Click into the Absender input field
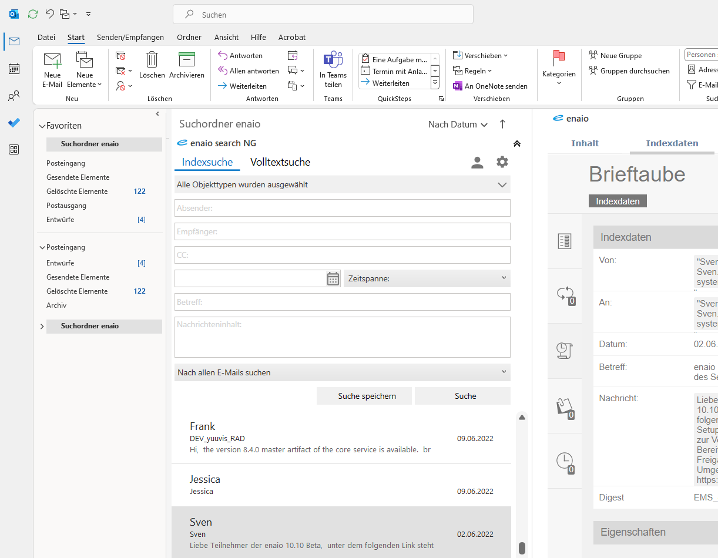Viewport: 718px width, 558px height. click(x=342, y=208)
